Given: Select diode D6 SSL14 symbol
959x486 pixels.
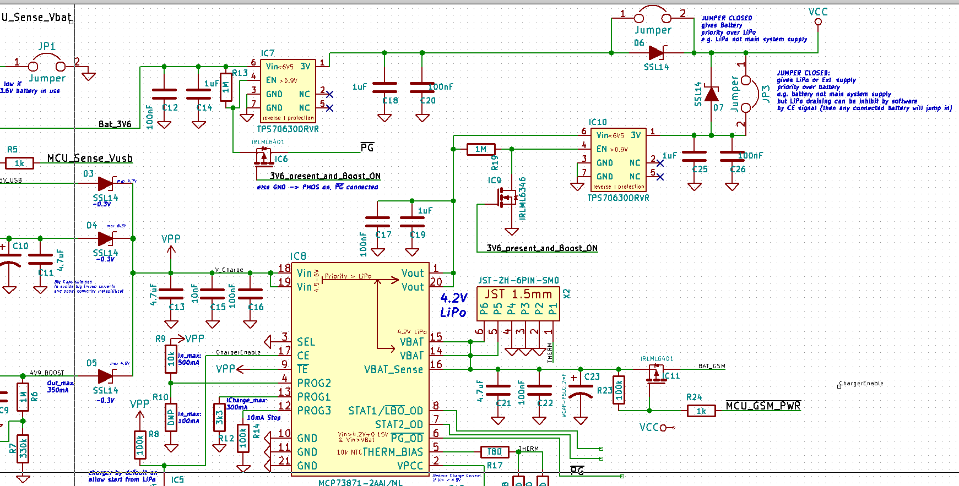Looking at the screenshot, I should (656, 53).
